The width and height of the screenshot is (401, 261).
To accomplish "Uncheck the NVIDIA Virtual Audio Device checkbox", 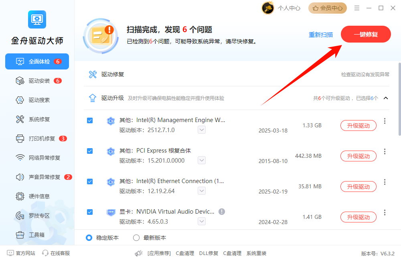I will point(90,212).
